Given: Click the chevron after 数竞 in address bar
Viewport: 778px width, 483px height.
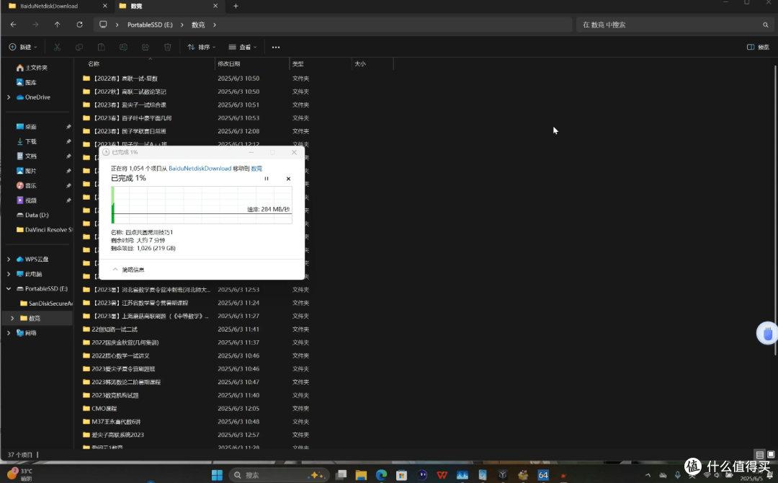Looking at the screenshot, I should pyautogui.click(x=215, y=25).
